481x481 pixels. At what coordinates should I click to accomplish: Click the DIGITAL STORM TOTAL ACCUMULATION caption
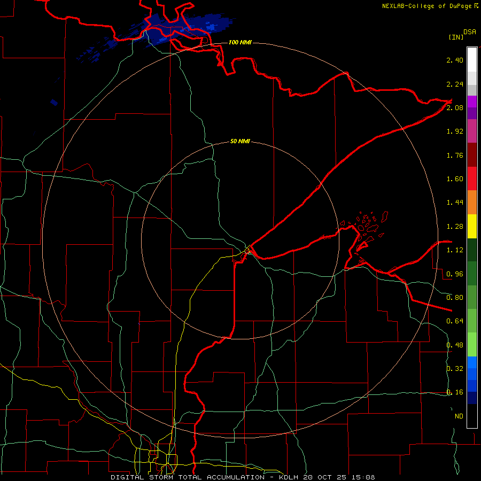pos(188,477)
